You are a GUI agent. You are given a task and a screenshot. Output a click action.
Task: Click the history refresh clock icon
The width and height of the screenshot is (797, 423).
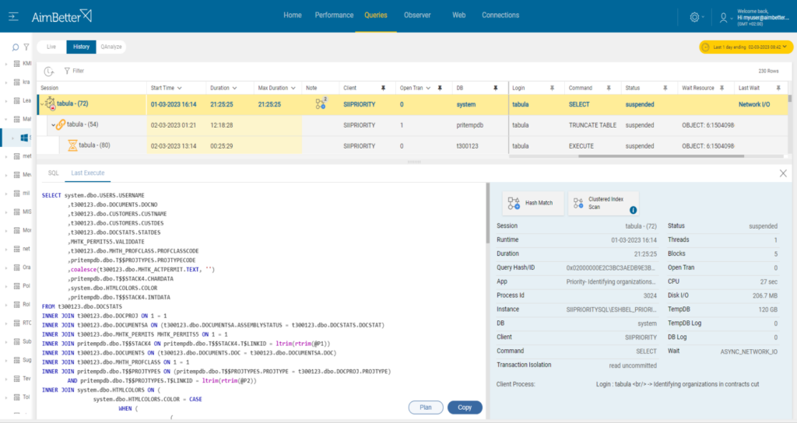[49, 71]
